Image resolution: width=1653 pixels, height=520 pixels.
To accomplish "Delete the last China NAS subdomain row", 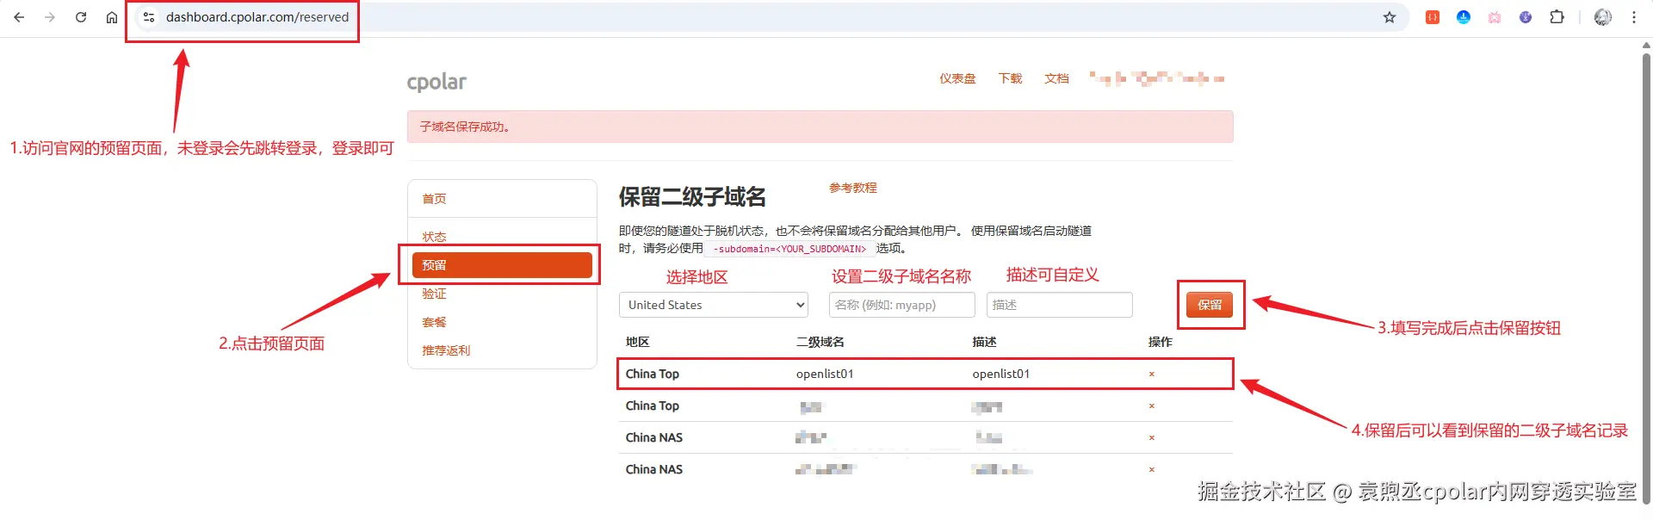I will (1151, 470).
